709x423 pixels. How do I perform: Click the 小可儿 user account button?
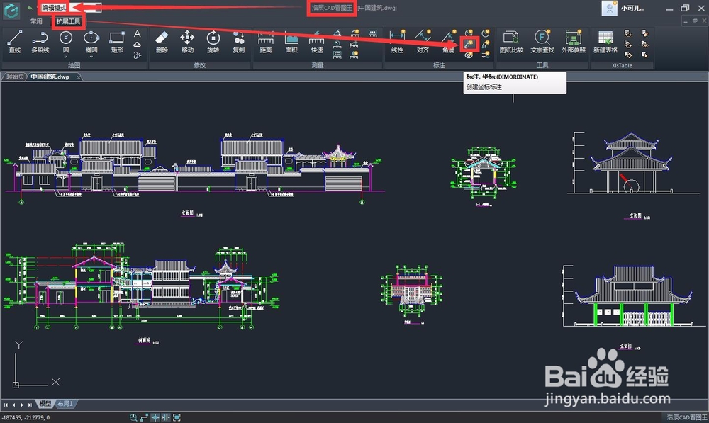[624, 8]
